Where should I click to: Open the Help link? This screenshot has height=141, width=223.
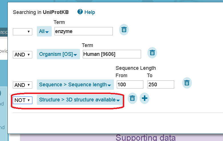pyautogui.click(x=90, y=12)
